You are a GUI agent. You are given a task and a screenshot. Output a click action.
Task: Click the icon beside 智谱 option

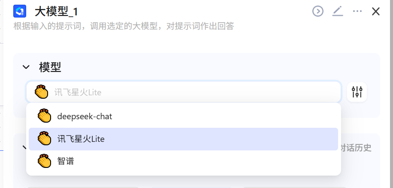pyautogui.click(x=45, y=161)
